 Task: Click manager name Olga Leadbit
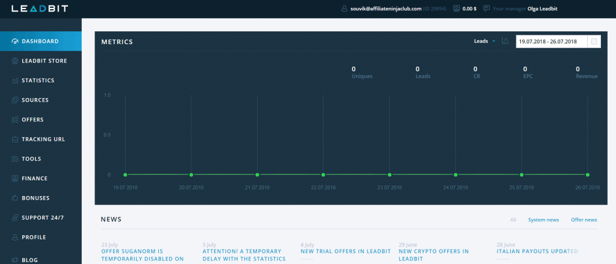pos(543,8)
